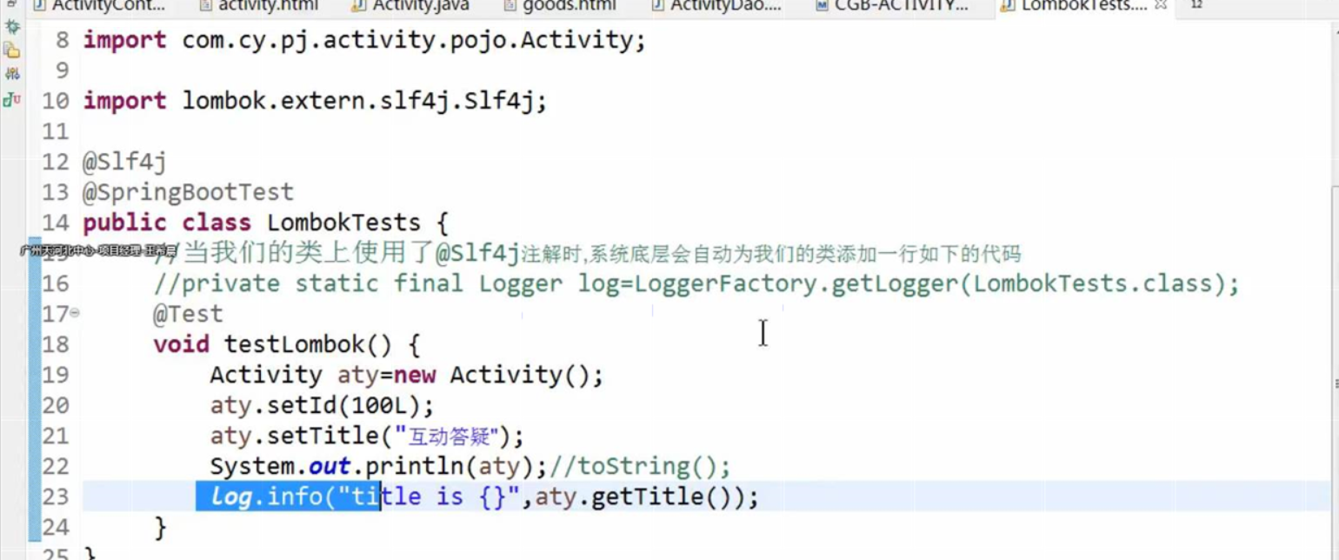Click System.out.println(aty) on line 22

(378, 467)
